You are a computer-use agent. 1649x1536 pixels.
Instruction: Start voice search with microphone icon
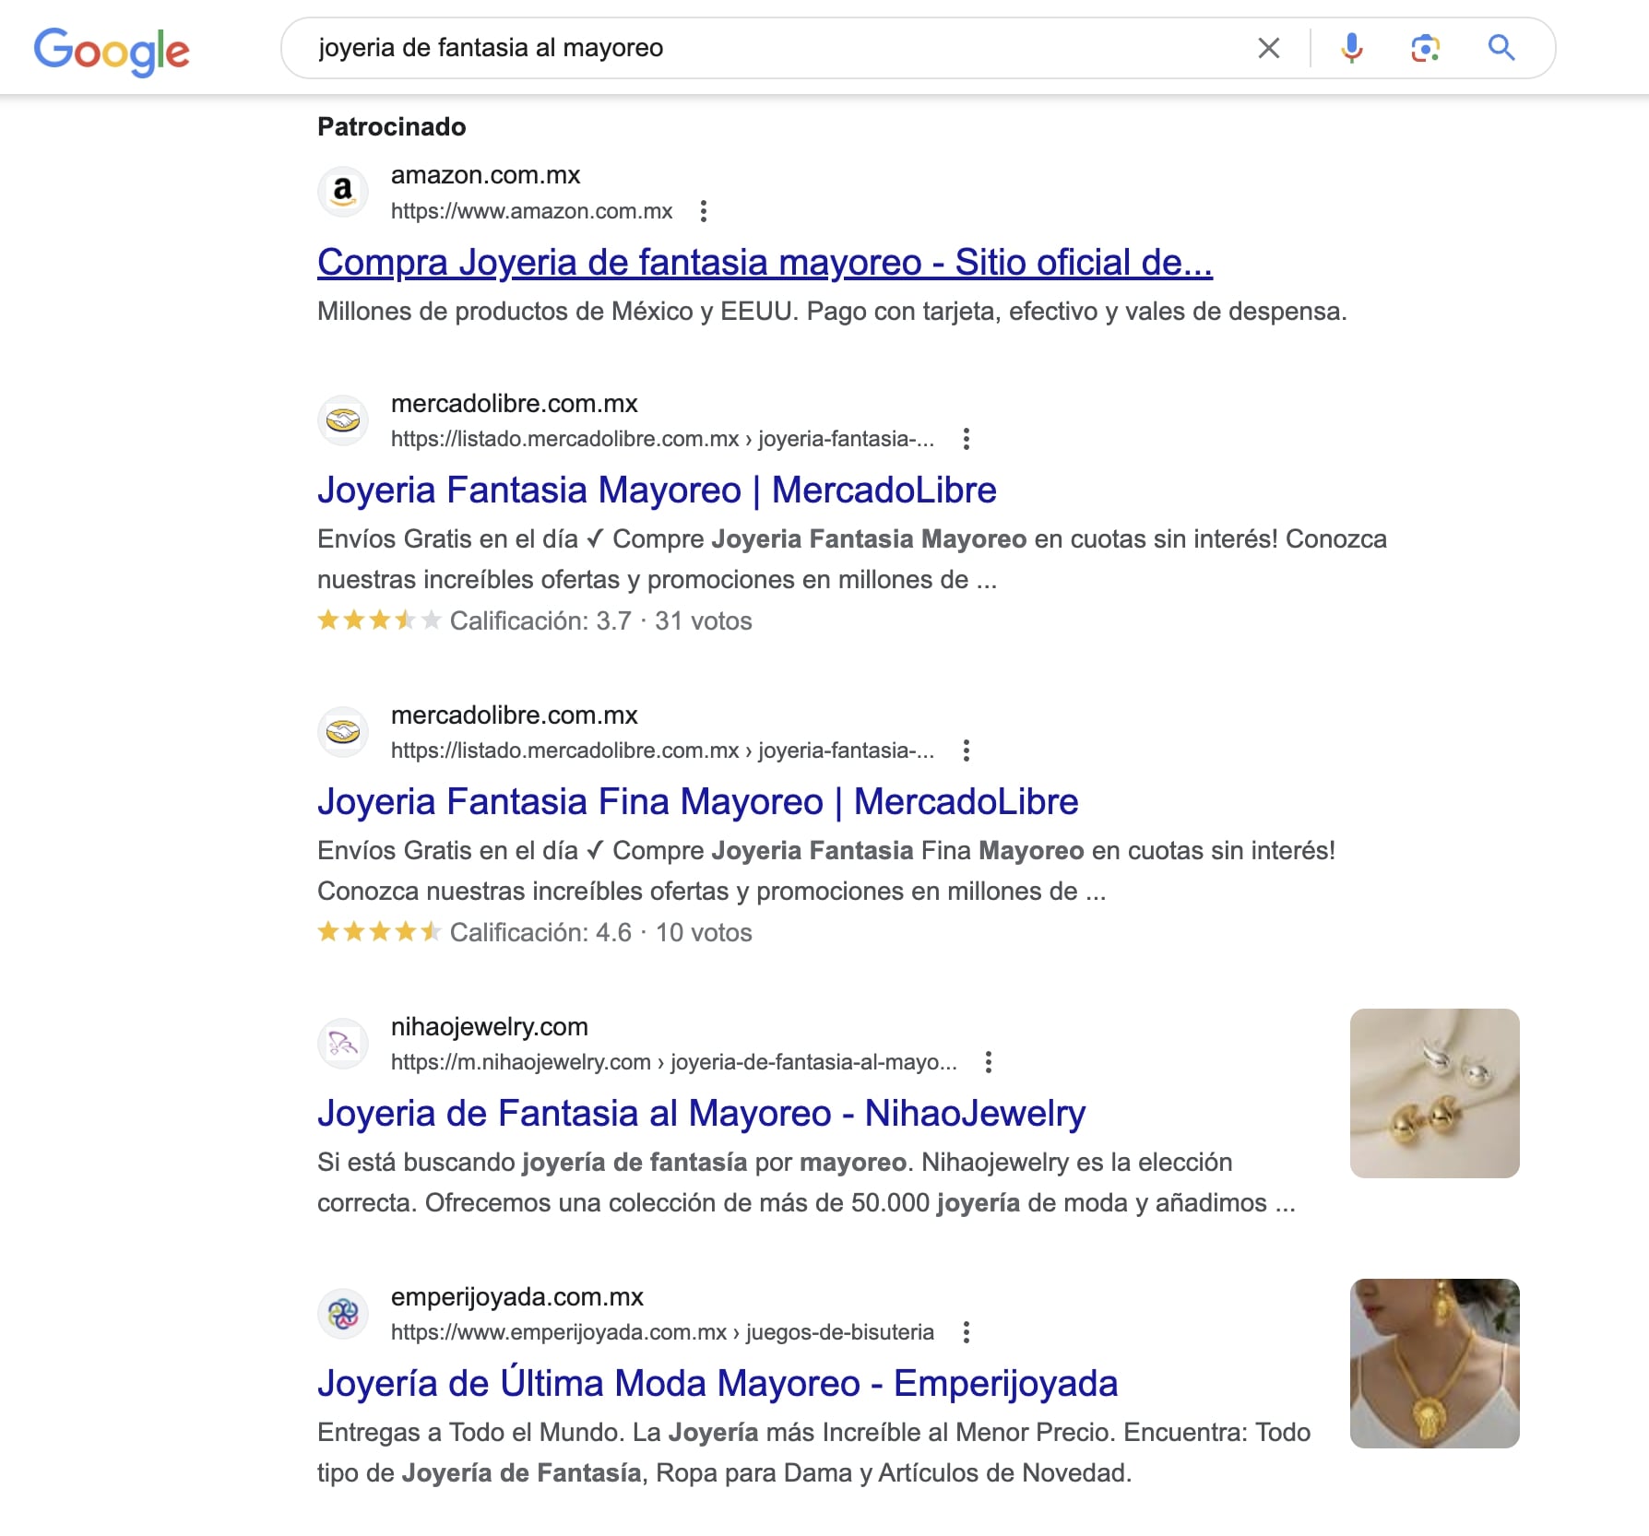point(1352,48)
